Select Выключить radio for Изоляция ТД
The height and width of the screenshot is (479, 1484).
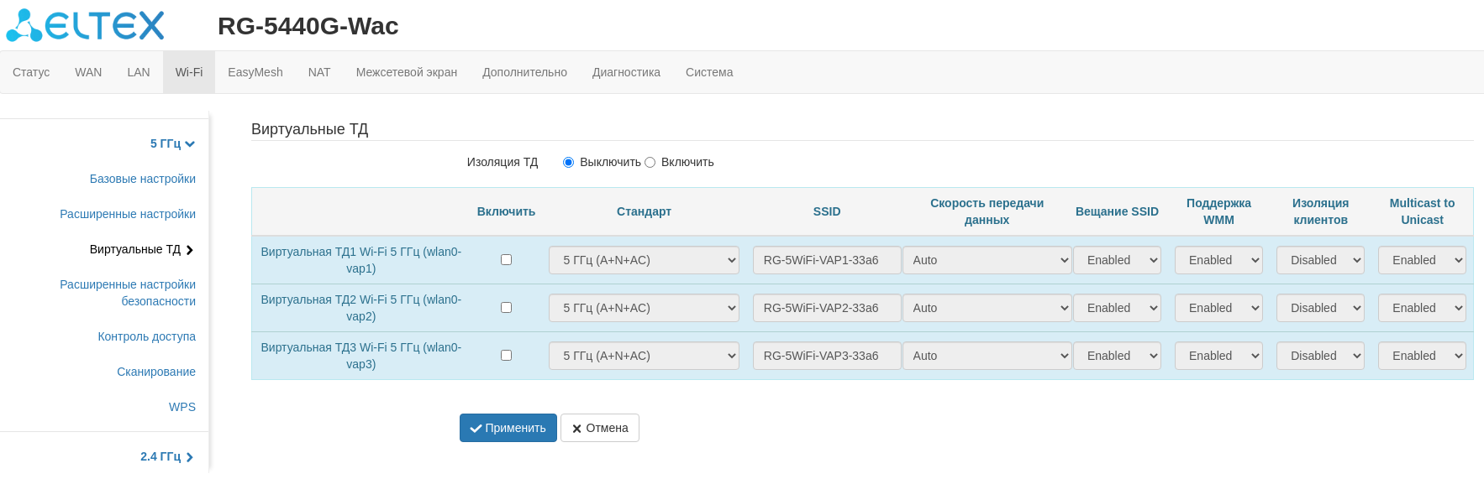click(x=569, y=163)
